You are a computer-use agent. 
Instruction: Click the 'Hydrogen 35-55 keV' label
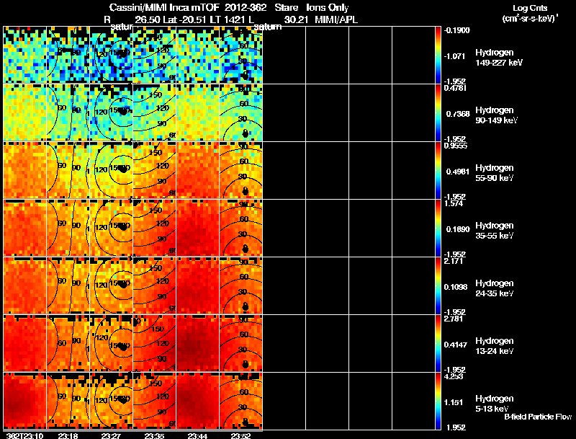click(495, 231)
